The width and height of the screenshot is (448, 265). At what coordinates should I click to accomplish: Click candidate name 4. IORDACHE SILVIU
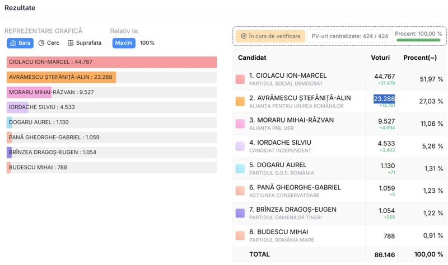pos(281,143)
